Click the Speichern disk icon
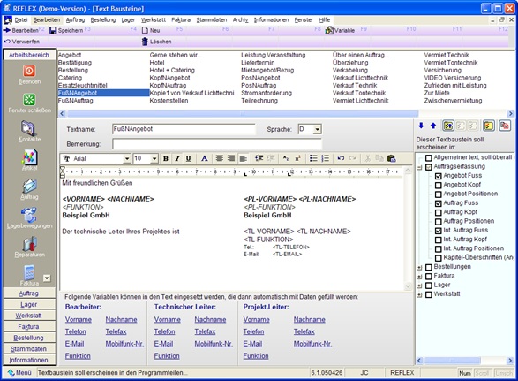The image size is (518, 381). click(x=53, y=30)
